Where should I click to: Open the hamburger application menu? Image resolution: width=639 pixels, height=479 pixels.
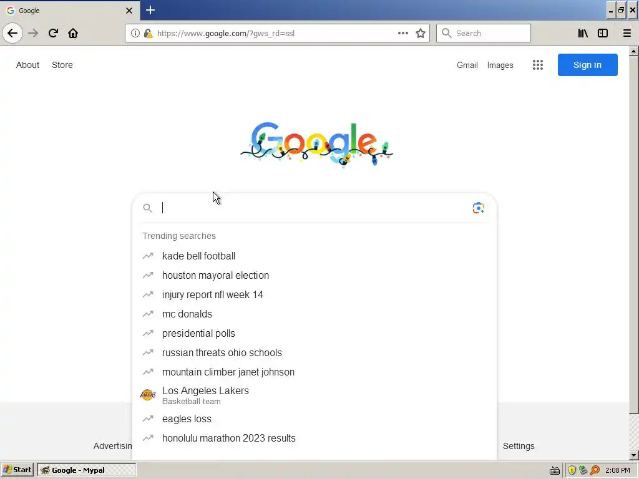pos(627,33)
